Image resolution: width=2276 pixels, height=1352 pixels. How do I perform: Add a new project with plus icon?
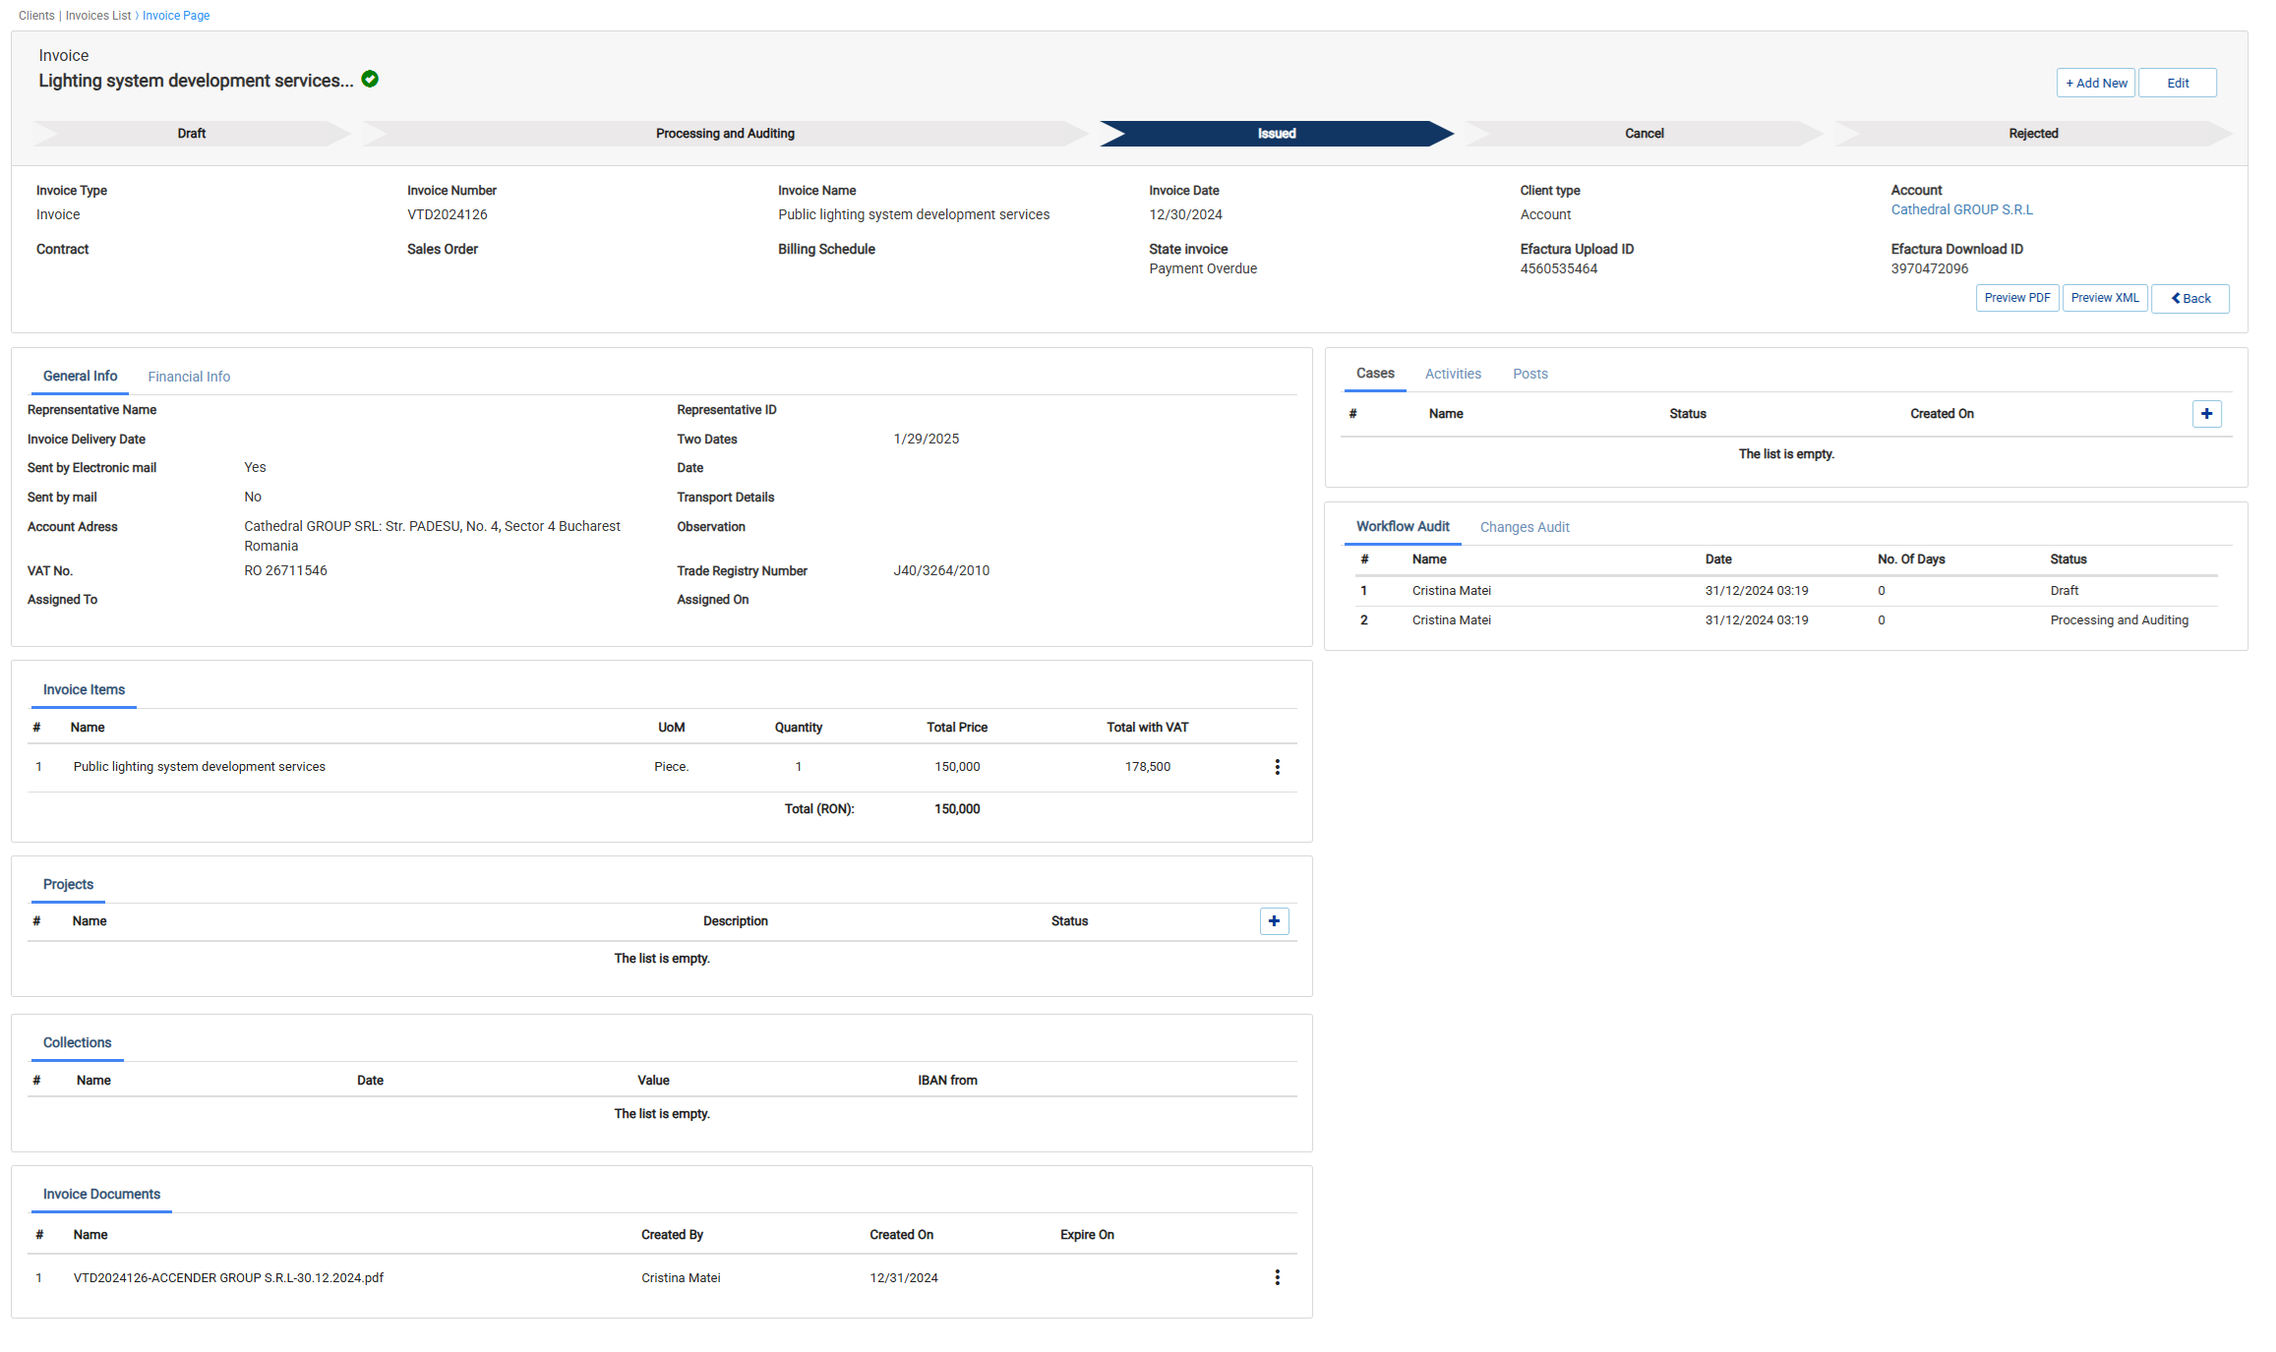(1274, 921)
